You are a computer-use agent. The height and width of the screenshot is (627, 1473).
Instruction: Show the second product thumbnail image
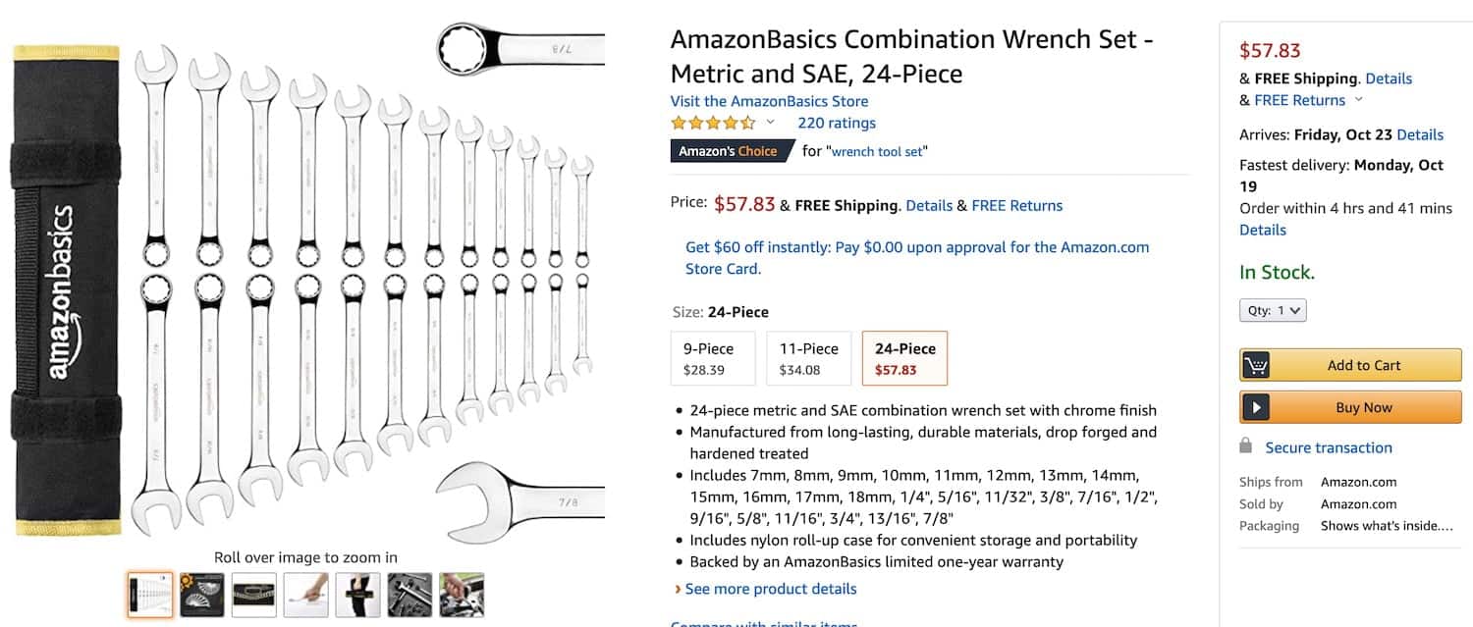(x=201, y=595)
